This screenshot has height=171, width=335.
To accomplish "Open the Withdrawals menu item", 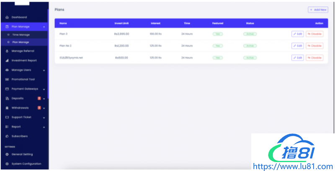I will click(20, 108).
